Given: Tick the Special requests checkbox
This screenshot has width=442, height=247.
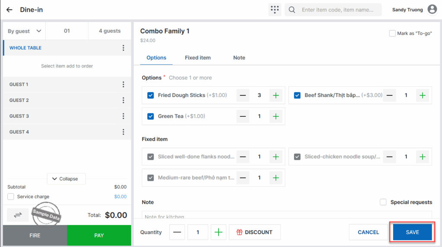Looking at the screenshot, I should [383, 202].
